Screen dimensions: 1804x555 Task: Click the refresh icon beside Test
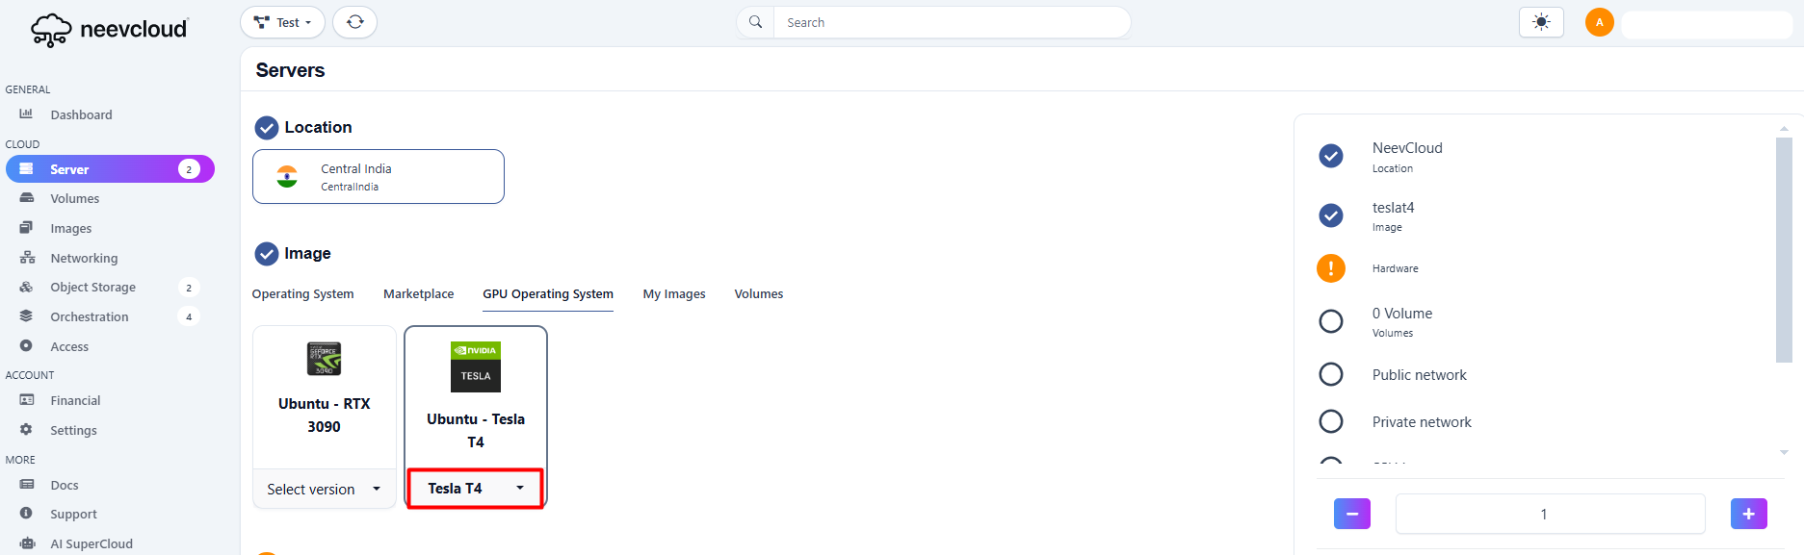pyautogui.click(x=354, y=22)
